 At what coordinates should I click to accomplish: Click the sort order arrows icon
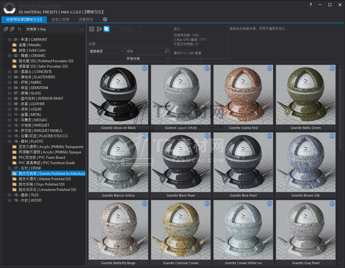[x=20, y=29]
